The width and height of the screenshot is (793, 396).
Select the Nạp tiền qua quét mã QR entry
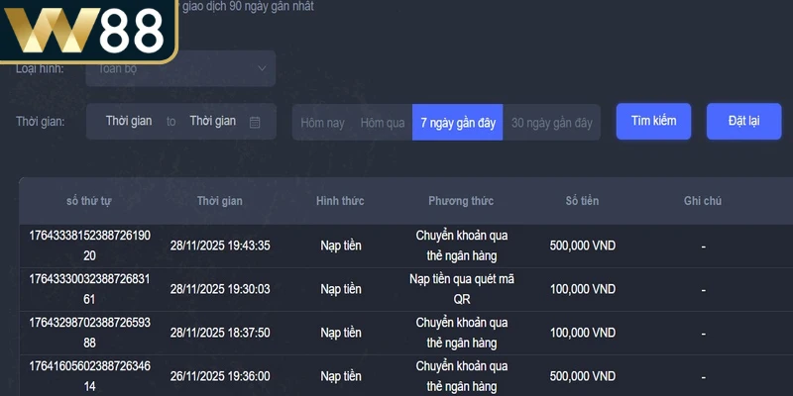(461, 289)
